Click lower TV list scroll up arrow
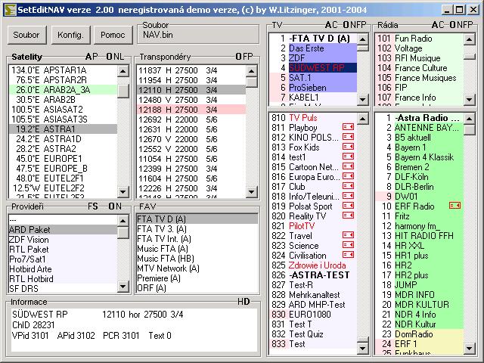484x363 pixels. 362,119
